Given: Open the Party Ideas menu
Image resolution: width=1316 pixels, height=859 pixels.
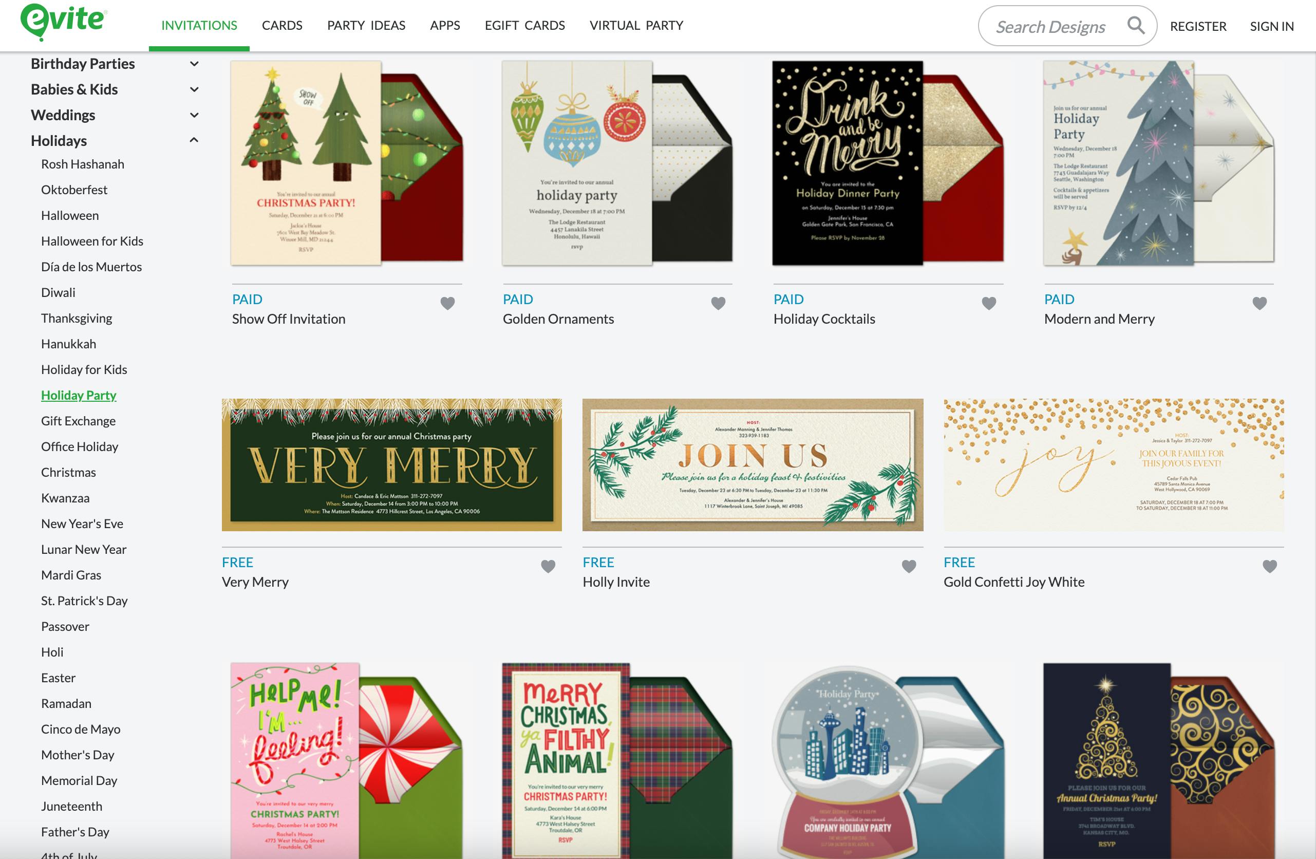Looking at the screenshot, I should 366,26.
